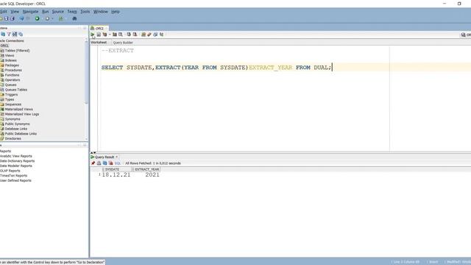471x265 pixels.
Task: Select the Sequences node
Action: [13, 105]
